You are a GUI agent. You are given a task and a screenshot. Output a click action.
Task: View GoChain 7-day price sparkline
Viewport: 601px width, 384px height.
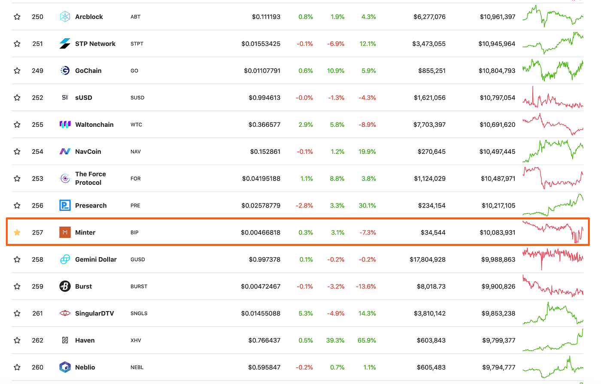(553, 70)
